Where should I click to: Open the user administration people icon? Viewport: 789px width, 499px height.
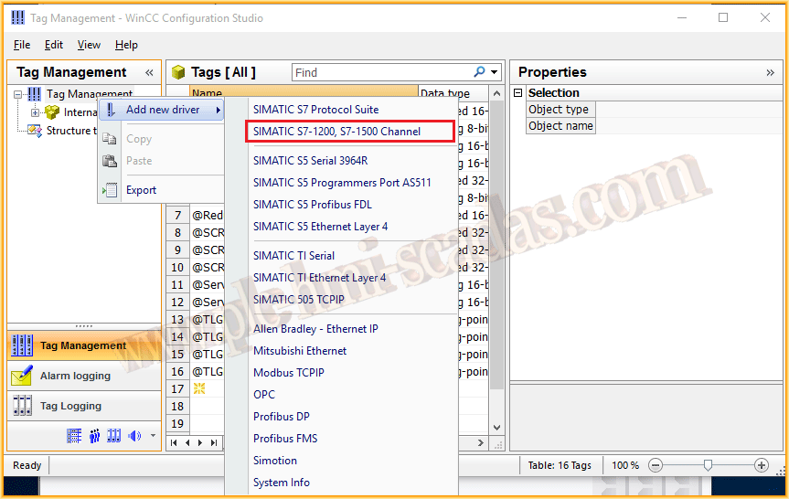coord(94,436)
